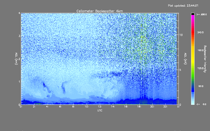Click the "6:" tick on the UTC axis
The height and width of the screenshot is (131, 210).
(60, 107)
